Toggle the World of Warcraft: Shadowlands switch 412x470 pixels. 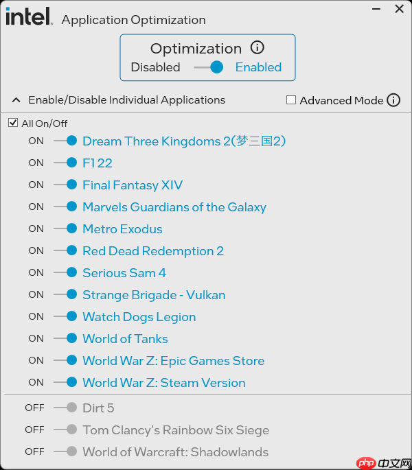(66, 452)
